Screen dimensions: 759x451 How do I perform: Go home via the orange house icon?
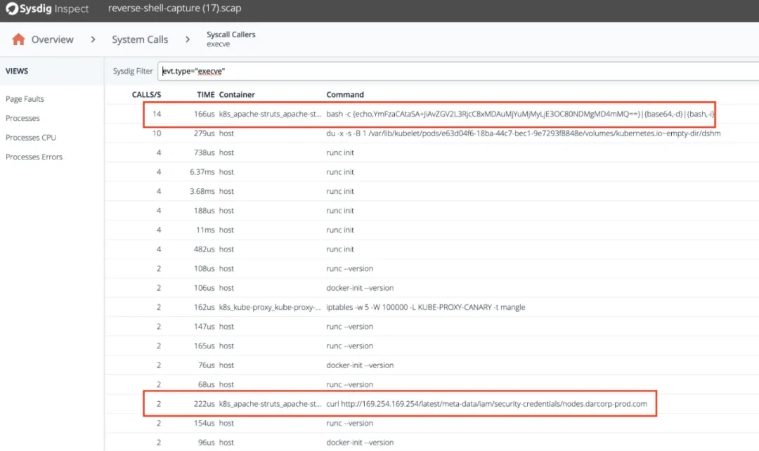[18, 39]
